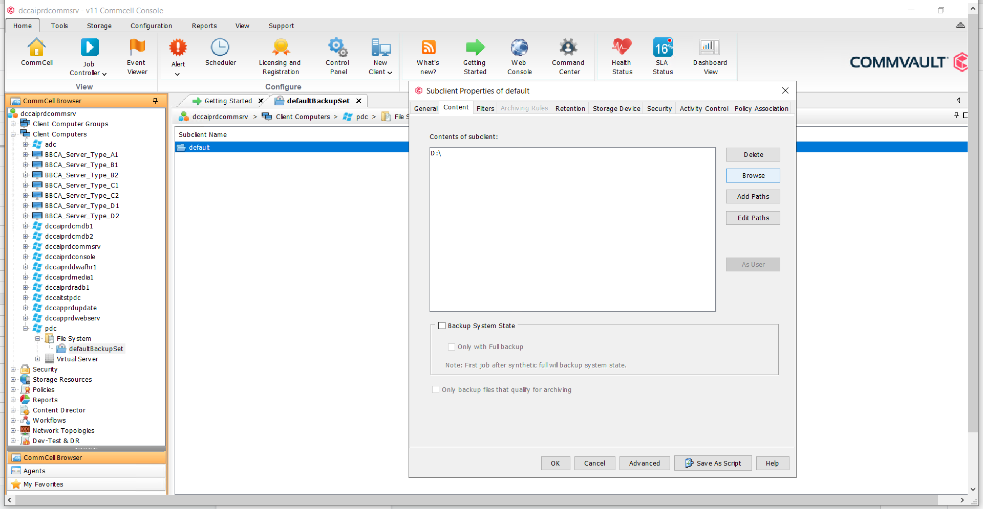Switch to the General tab
The height and width of the screenshot is (509, 983).
[425, 108]
